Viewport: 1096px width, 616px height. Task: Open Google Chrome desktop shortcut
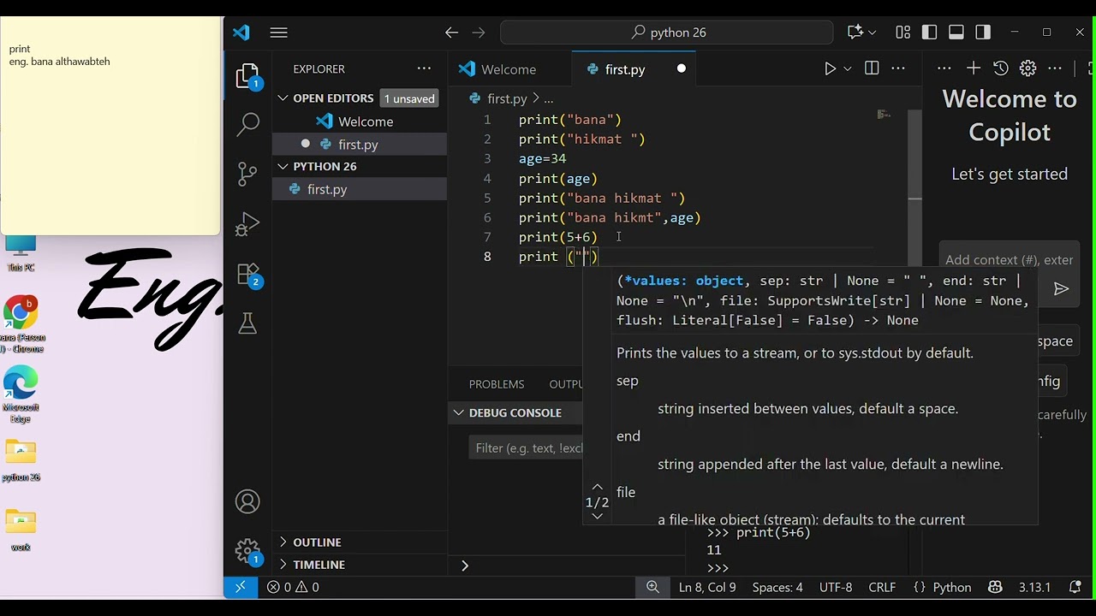[21, 323]
